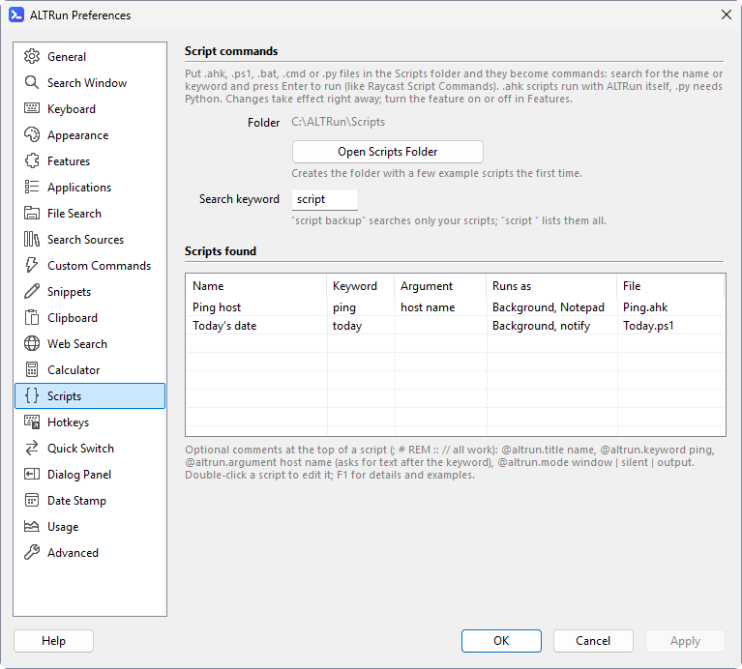Image resolution: width=742 pixels, height=669 pixels.
Task: Click the Runs as column header
Action: click(551, 285)
